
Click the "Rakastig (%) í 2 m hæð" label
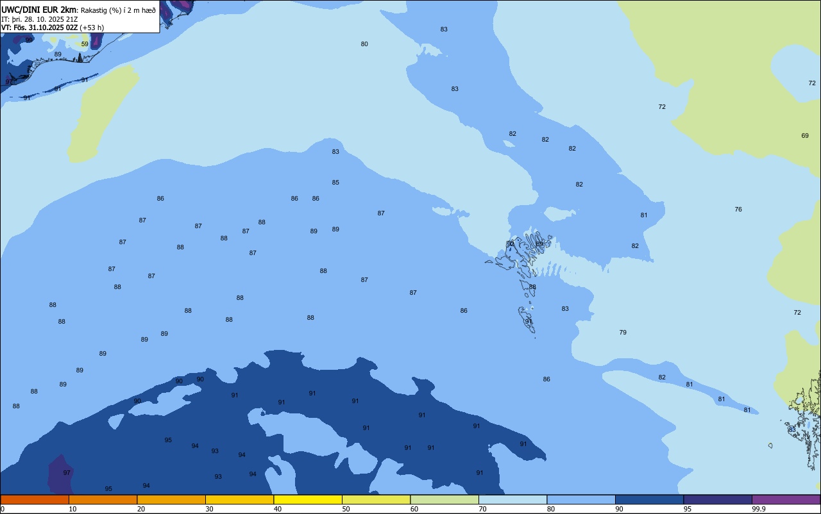[118, 10]
